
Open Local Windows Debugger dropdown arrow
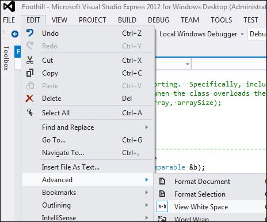pyautogui.click(x=242, y=34)
